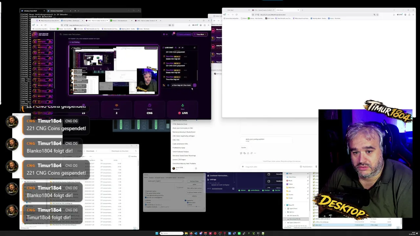Viewport: 420px width, 236px height.
Task: Click the 'Twitch verknüpfen' button
Action: coord(184,34)
